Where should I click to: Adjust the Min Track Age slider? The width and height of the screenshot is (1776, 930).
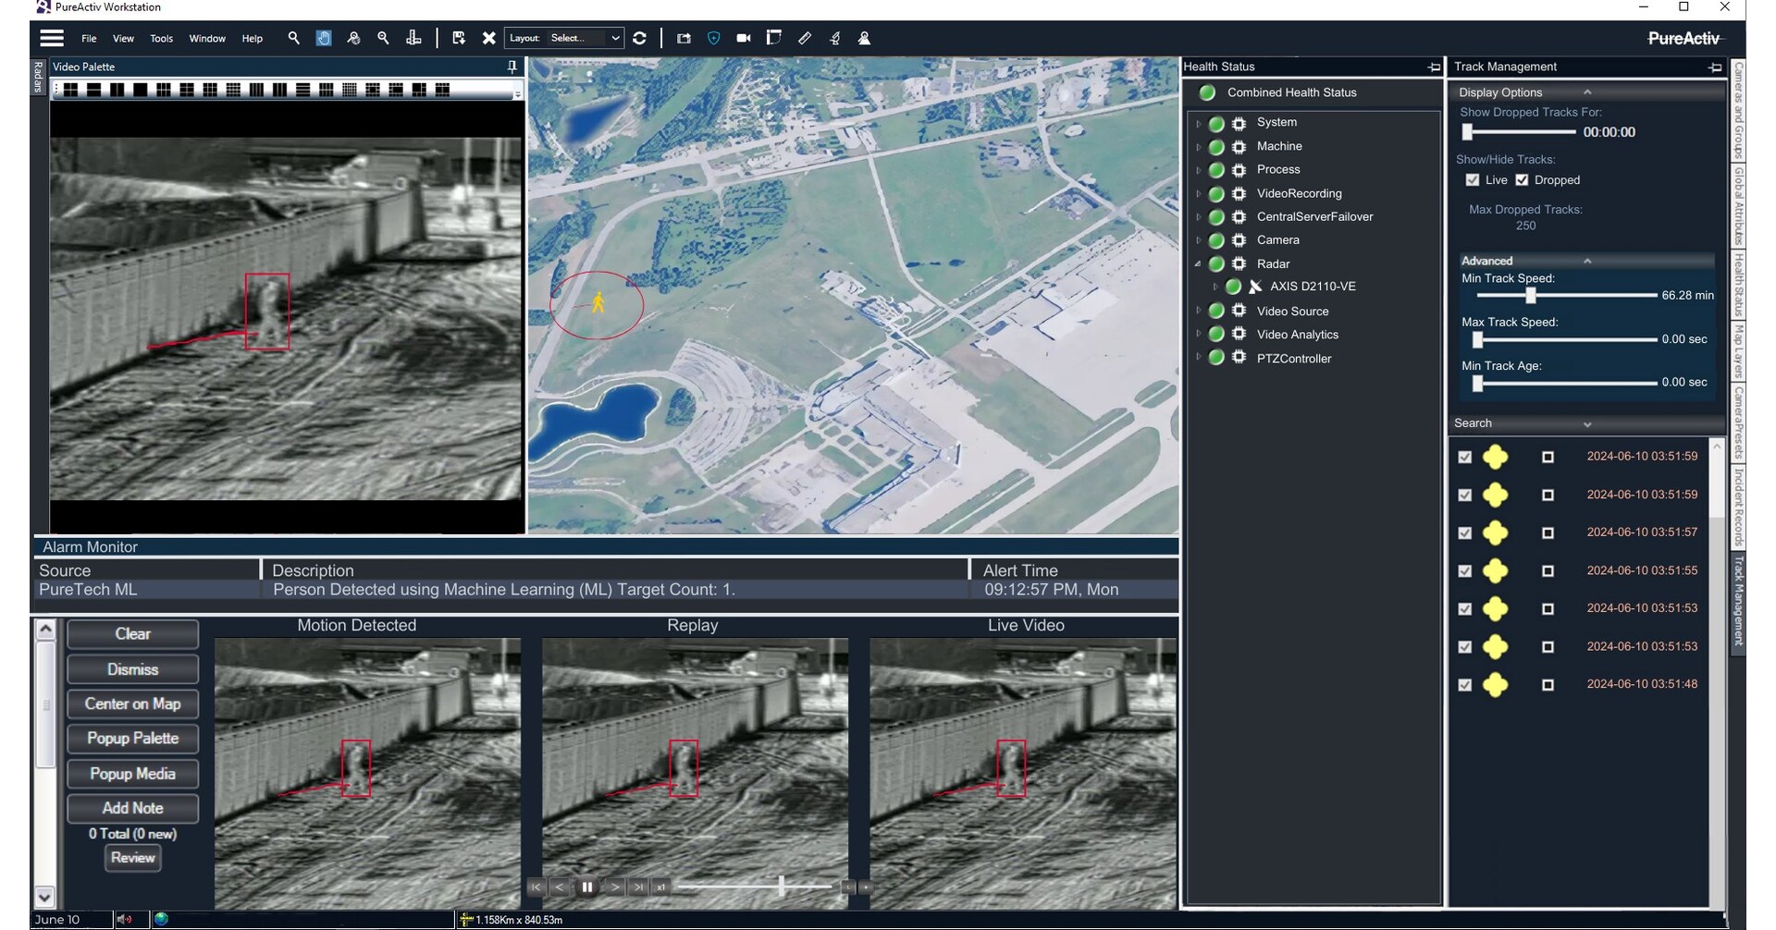(1478, 383)
